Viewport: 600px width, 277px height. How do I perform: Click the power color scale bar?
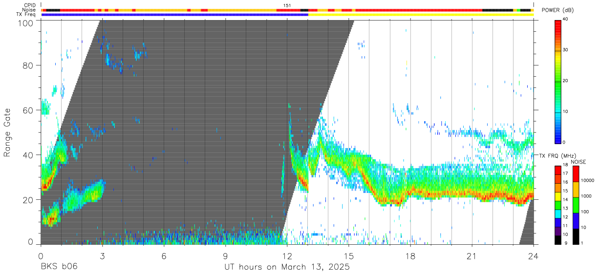[558, 81]
